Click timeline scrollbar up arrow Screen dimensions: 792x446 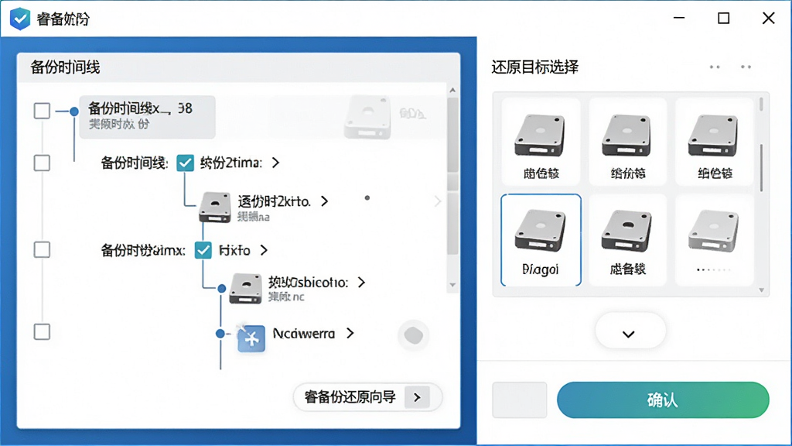(452, 90)
